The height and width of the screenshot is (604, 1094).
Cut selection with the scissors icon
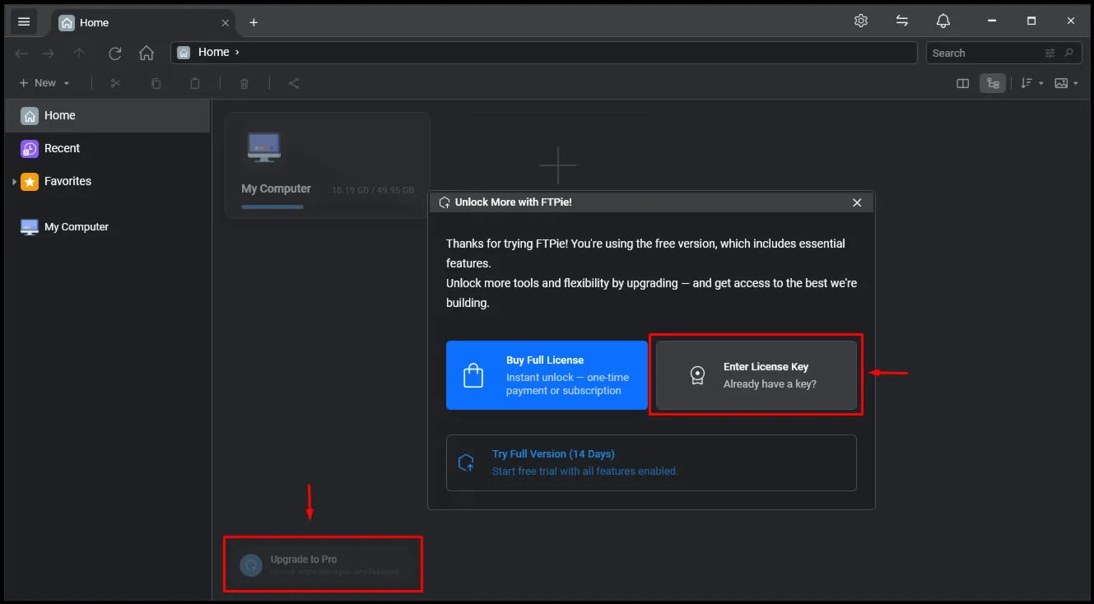point(115,83)
